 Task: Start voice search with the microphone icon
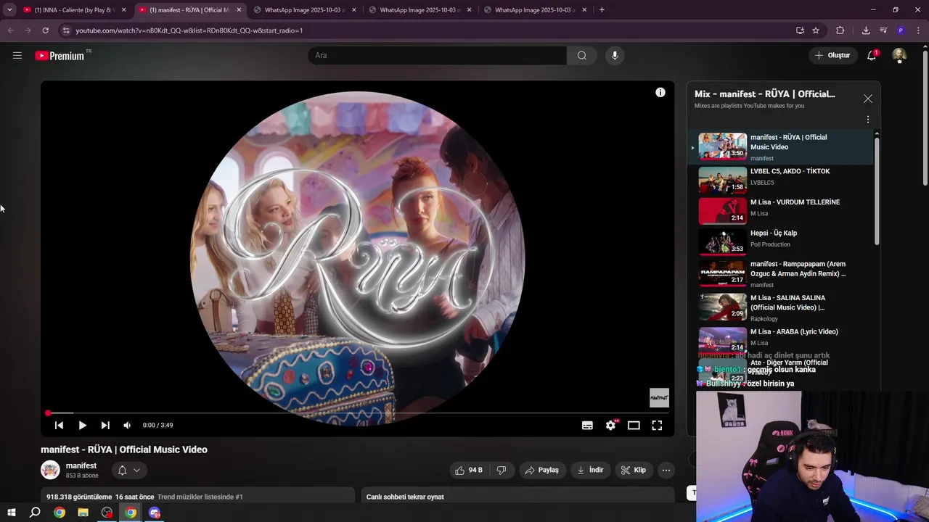click(615, 55)
